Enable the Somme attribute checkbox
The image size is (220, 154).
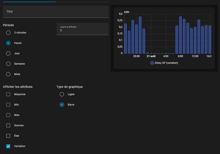[x=8, y=125]
